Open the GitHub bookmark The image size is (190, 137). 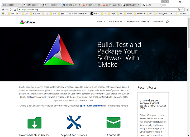95,13
